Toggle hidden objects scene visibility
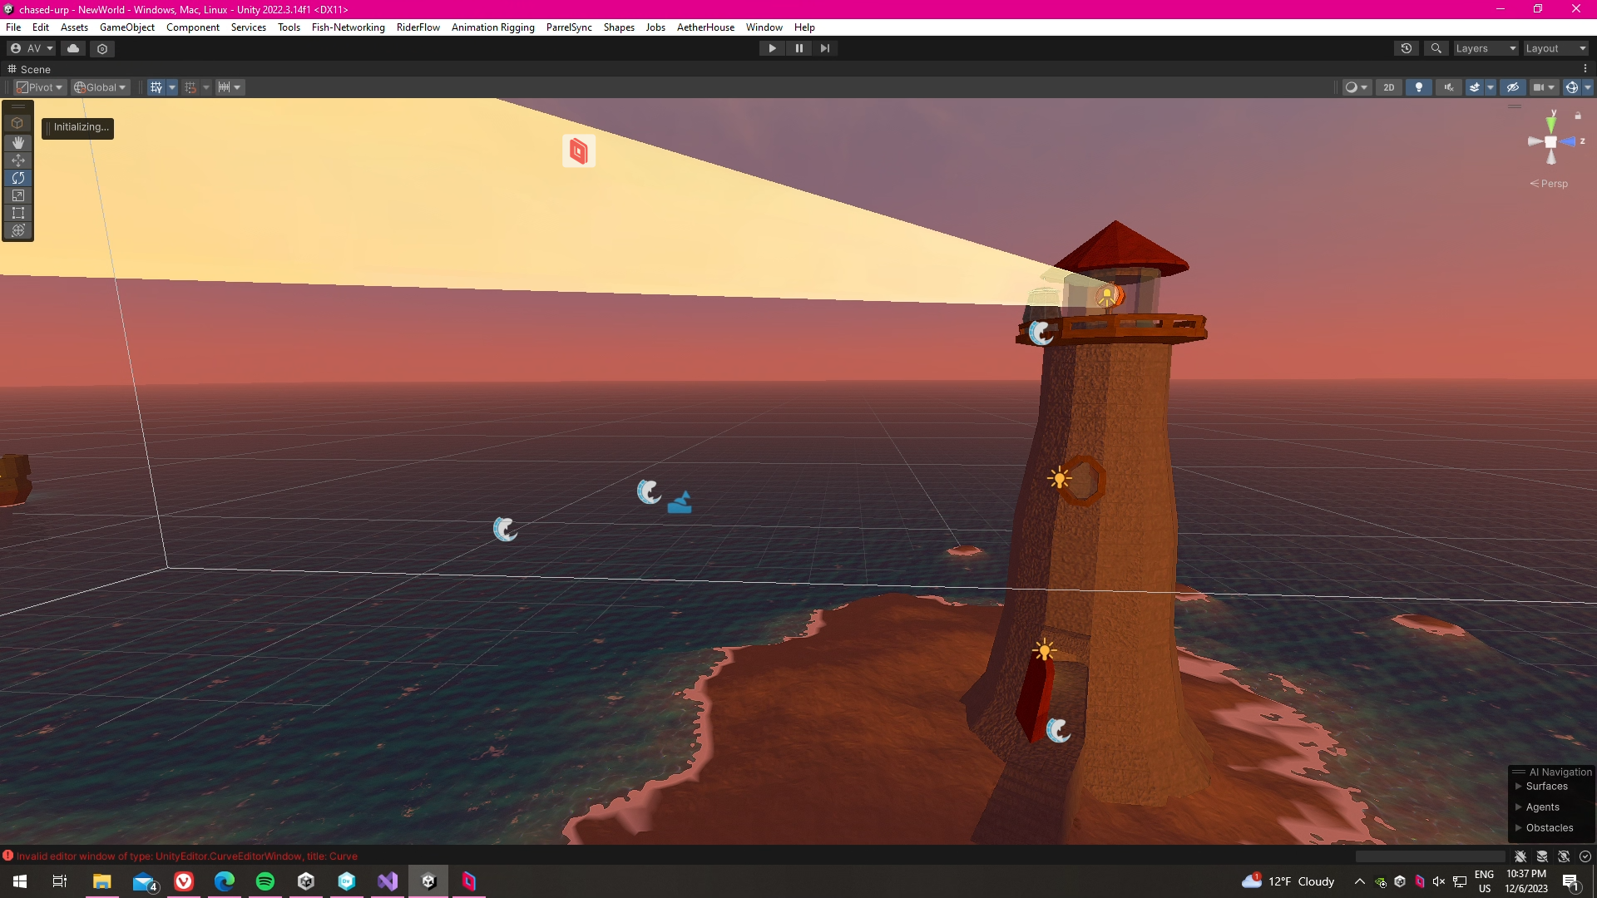 [1513, 87]
